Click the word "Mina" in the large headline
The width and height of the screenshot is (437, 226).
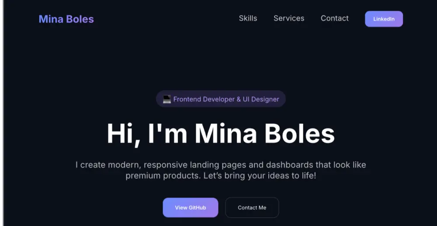pos(225,134)
